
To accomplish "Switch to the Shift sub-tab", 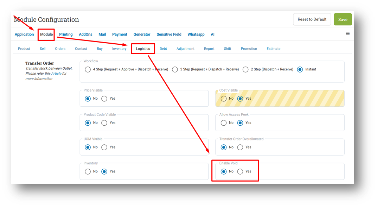I will [228, 49].
